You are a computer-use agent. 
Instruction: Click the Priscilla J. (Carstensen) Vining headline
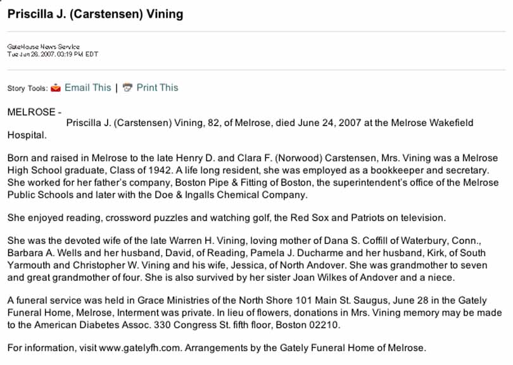95,15
